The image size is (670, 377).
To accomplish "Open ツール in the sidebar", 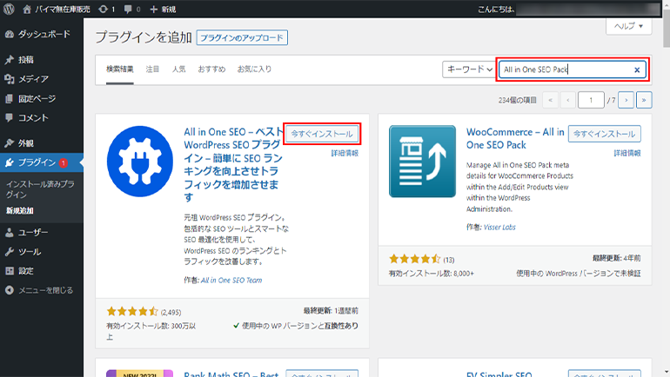I will 42,252.
